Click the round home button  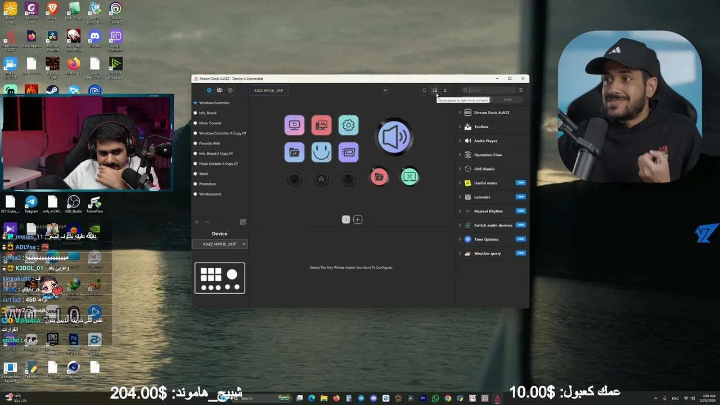(x=321, y=179)
